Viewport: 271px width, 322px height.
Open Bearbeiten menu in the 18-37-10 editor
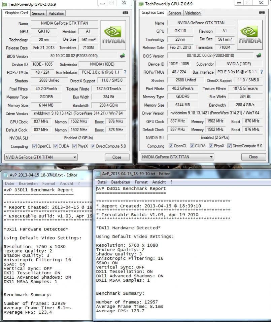pyautogui.click(x=28, y=183)
